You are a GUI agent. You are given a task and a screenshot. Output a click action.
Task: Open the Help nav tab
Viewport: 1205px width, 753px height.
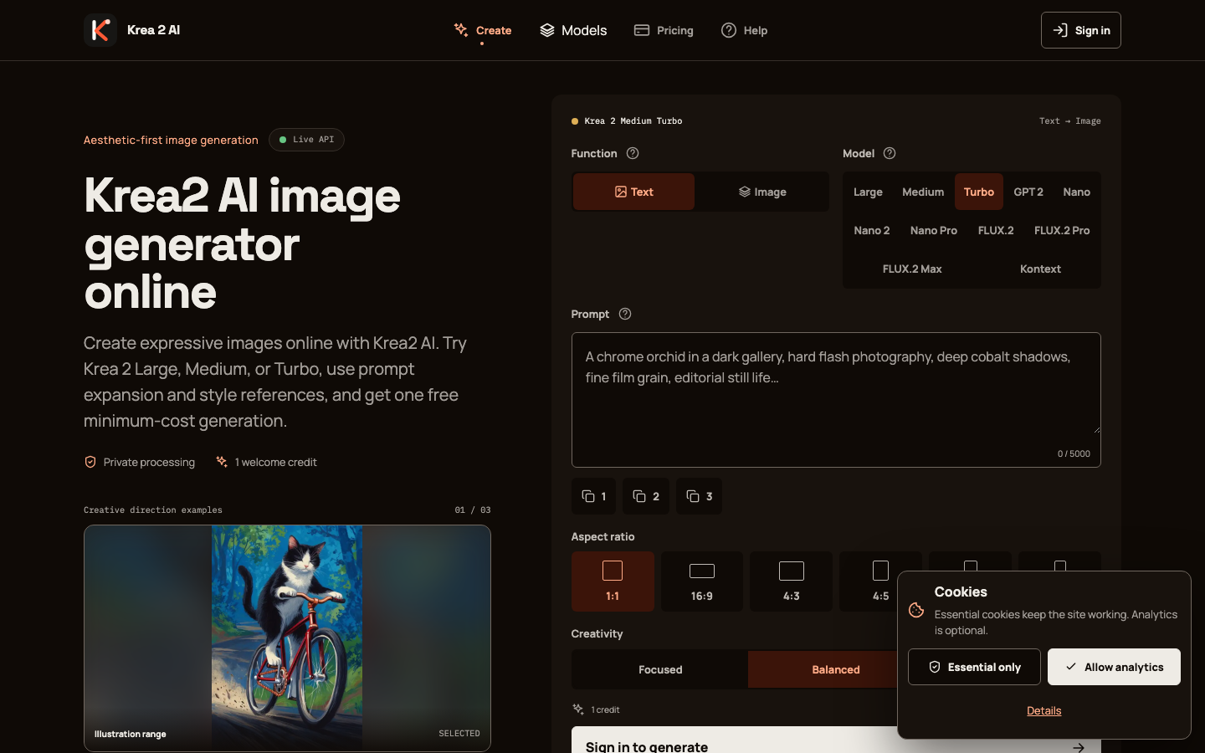744,30
